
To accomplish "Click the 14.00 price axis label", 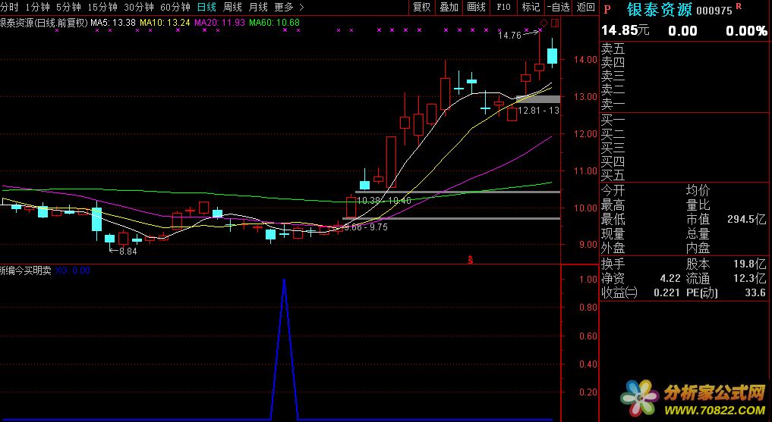I will pos(585,59).
